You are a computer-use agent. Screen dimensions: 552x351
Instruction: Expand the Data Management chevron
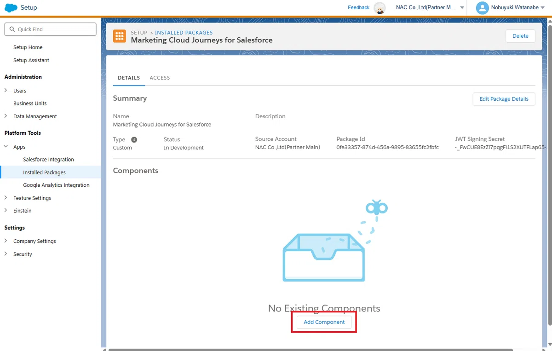pyautogui.click(x=6, y=116)
